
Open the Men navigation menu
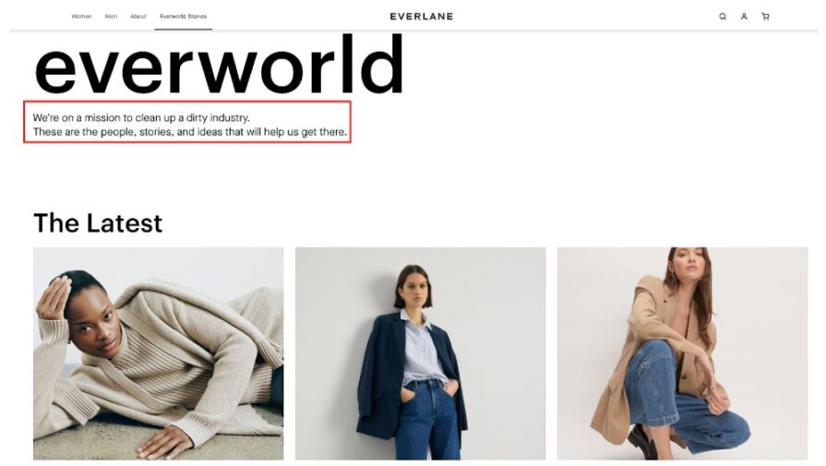pyautogui.click(x=111, y=17)
